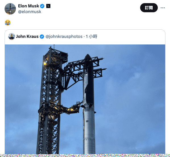Click the lit quick-disconnect arm in photo

point(74,109)
